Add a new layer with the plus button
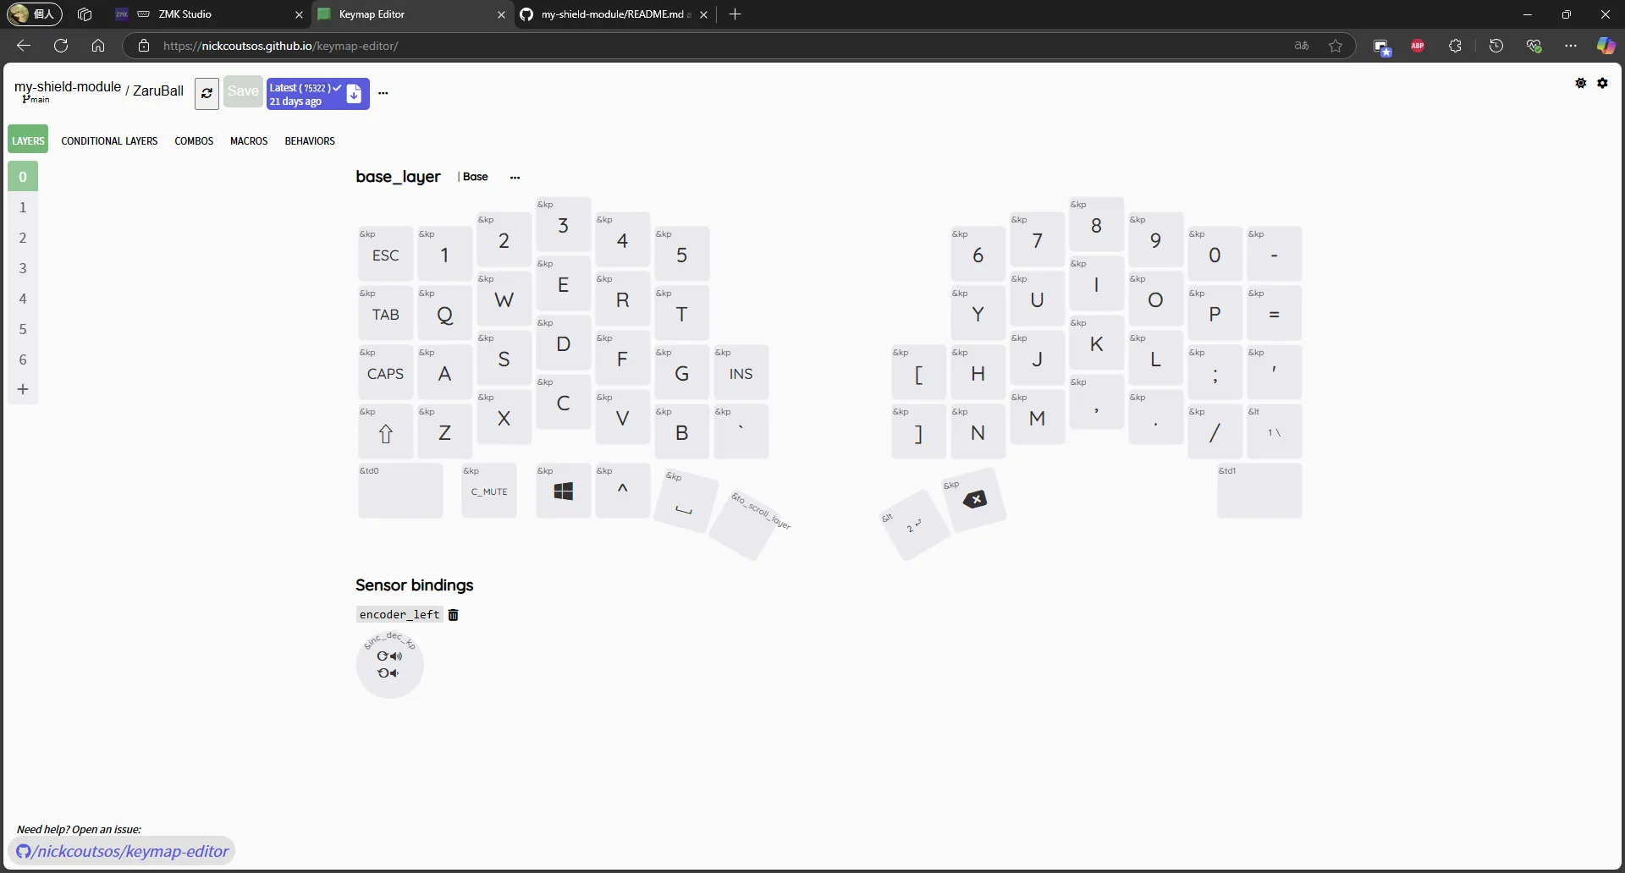Screen dimensions: 1625x873 (23, 389)
